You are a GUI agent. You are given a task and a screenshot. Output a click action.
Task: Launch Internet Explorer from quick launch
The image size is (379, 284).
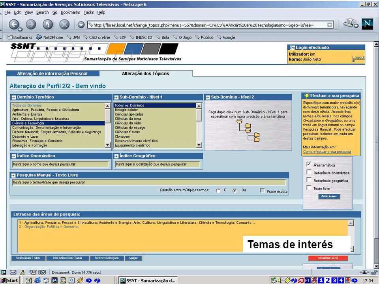pyautogui.click(x=38, y=280)
